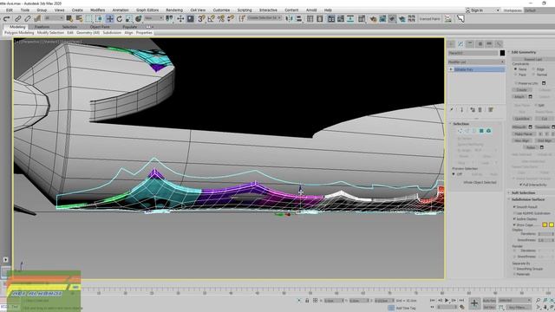
Task: Open the Hierarchy command panel tab
Action: tap(470, 44)
